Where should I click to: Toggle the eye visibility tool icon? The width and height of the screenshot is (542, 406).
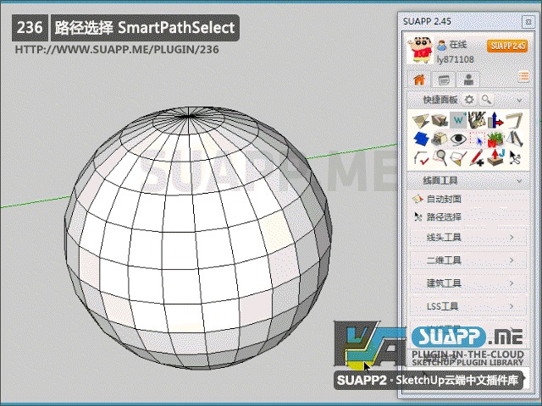tap(458, 139)
